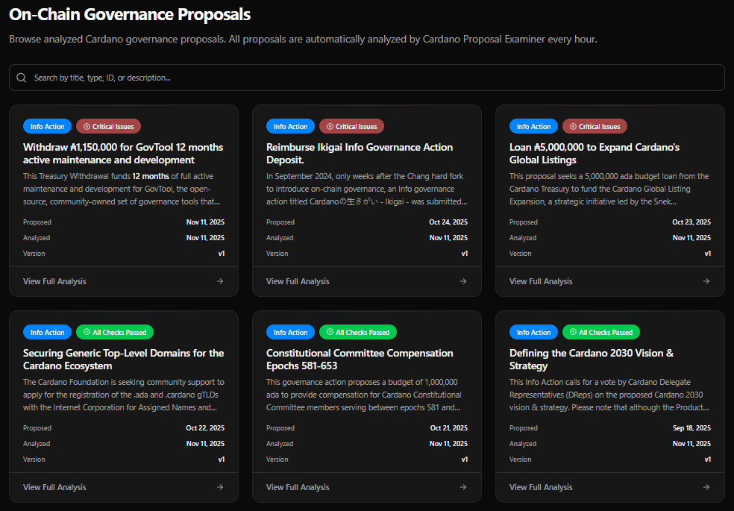The image size is (734, 511).
Task: Select the Info Action badge on Ikigai proposal
Action: [x=290, y=126]
